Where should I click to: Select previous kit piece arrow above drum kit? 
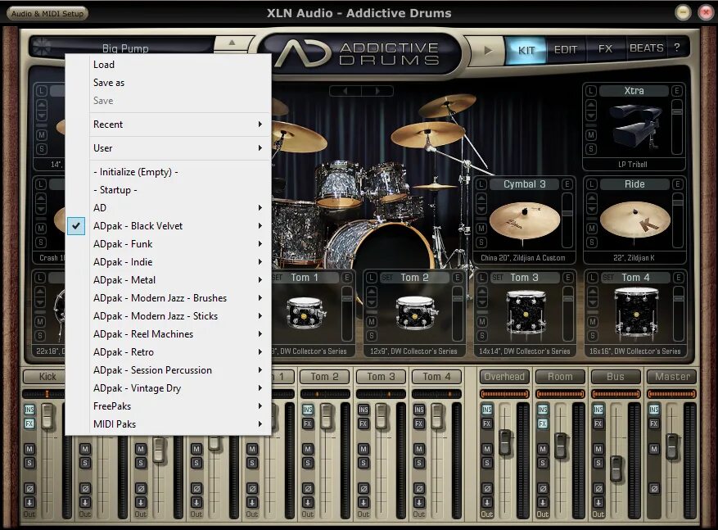[x=345, y=91]
